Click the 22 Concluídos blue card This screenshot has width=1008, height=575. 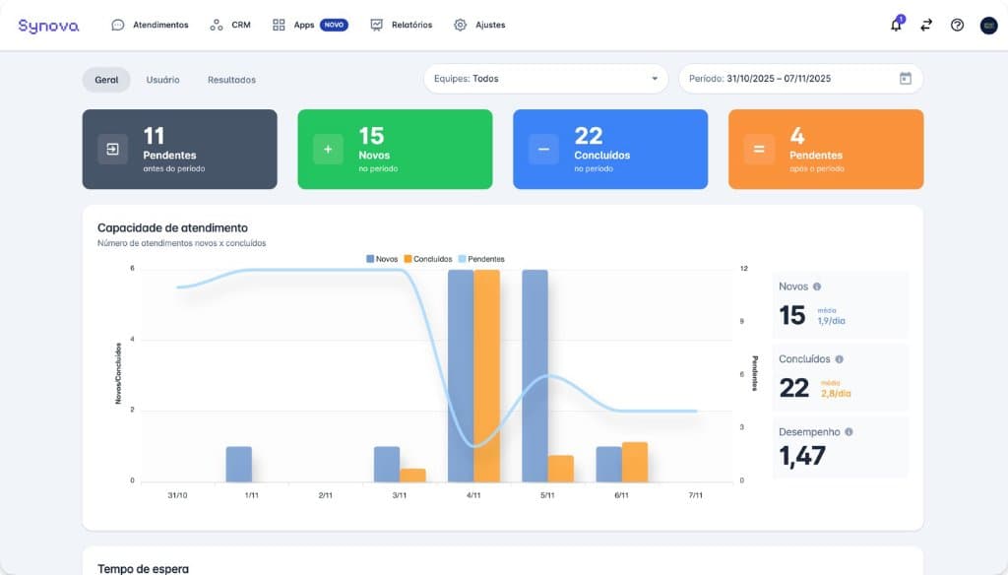(610, 150)
